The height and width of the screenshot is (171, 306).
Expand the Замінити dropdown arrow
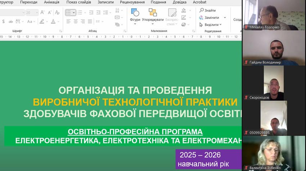(225, 18)
